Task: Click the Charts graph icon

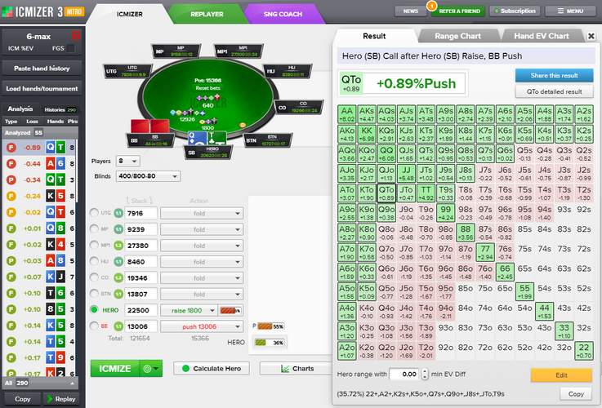Action: pos(285,369)
